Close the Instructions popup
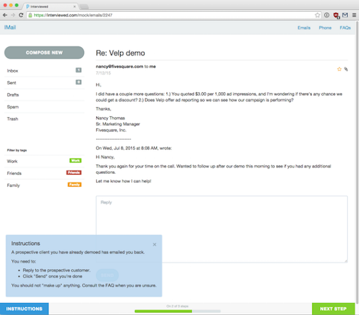Image resolution: width=359 pixels, height=315 pixels. coord(155,244)
